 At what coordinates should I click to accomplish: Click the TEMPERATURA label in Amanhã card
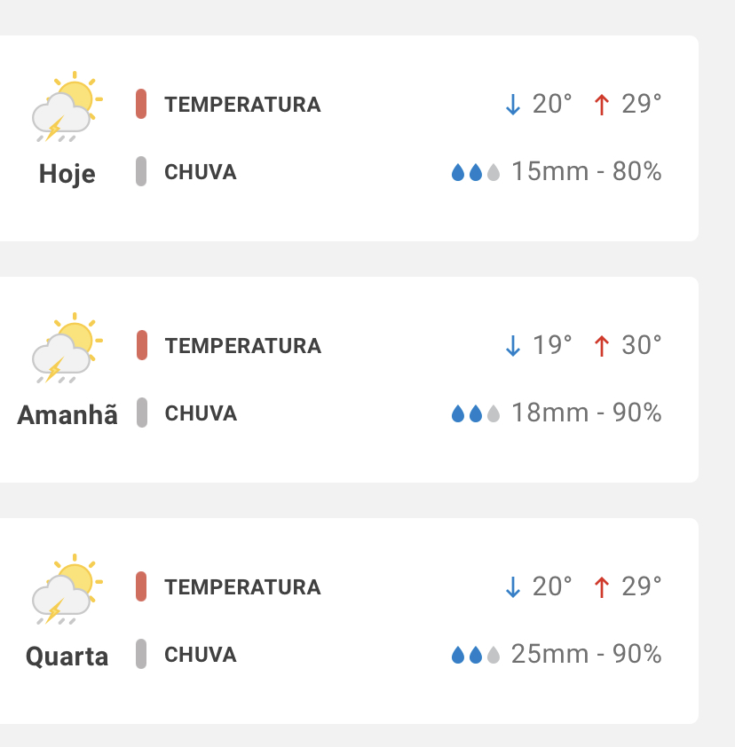pyautogui.click(x=242, y=346)
